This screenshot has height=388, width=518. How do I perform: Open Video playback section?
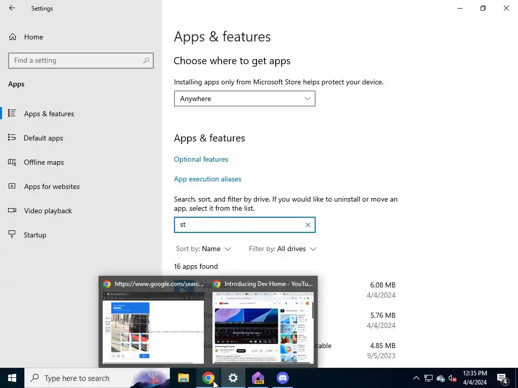click(x=48, y=211)
